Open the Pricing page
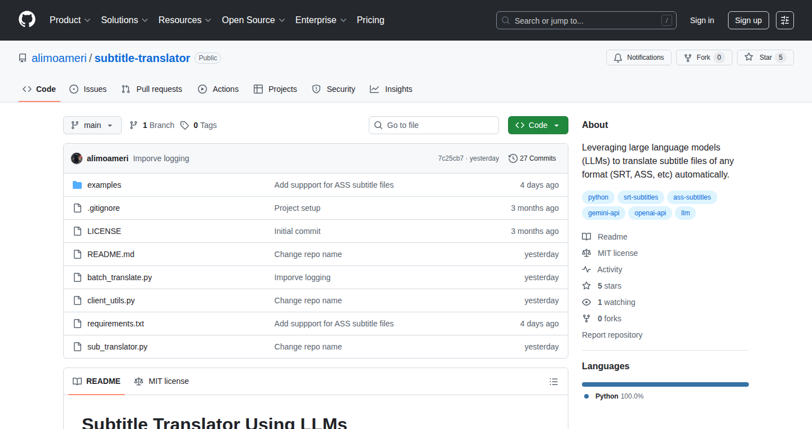The width and height of the screenshot is (812, 429). (370, 20)
